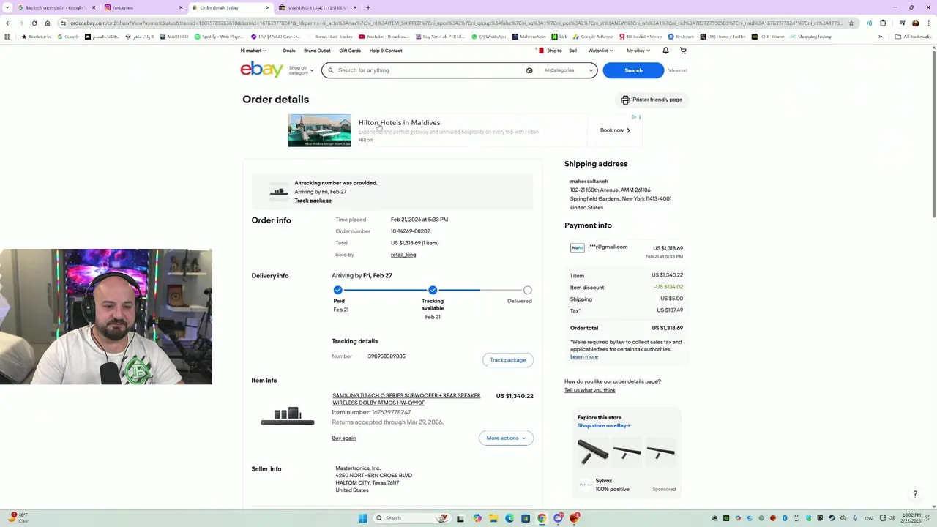Open a new browser tab
Viewport: 937px width, 527px height.
(x=368, y=7)
